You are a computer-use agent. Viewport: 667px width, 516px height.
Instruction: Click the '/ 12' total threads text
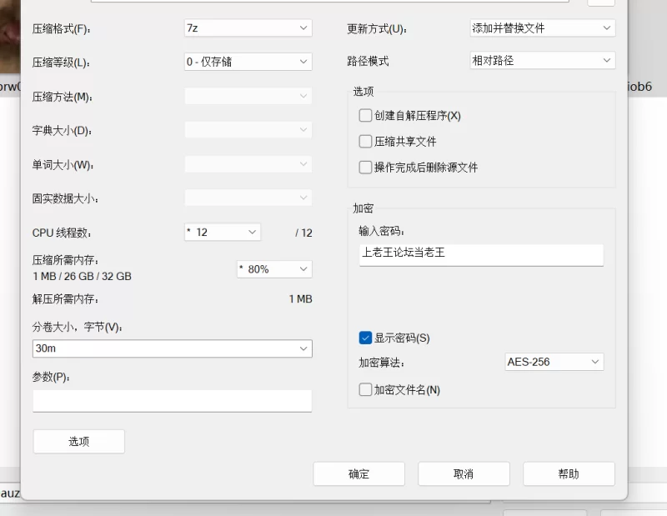click(303, 233)
